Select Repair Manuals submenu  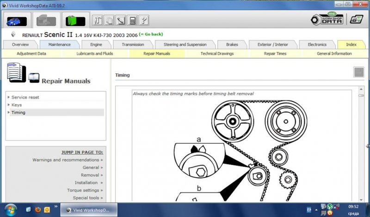(x=157, y=53)
